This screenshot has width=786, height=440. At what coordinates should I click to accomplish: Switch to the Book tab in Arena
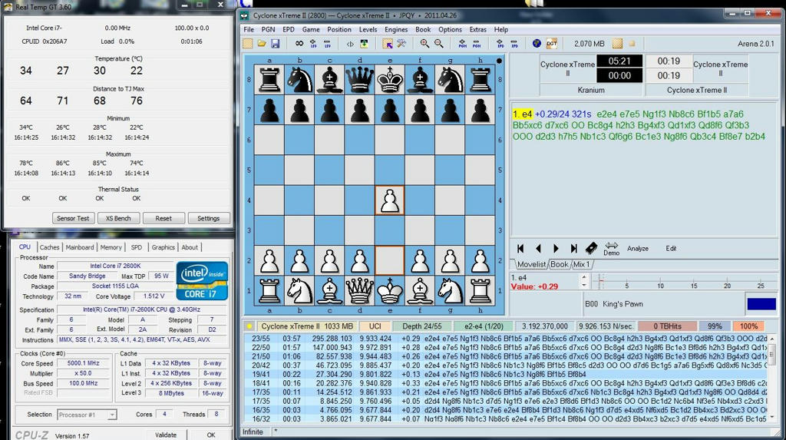pos(560,264)
